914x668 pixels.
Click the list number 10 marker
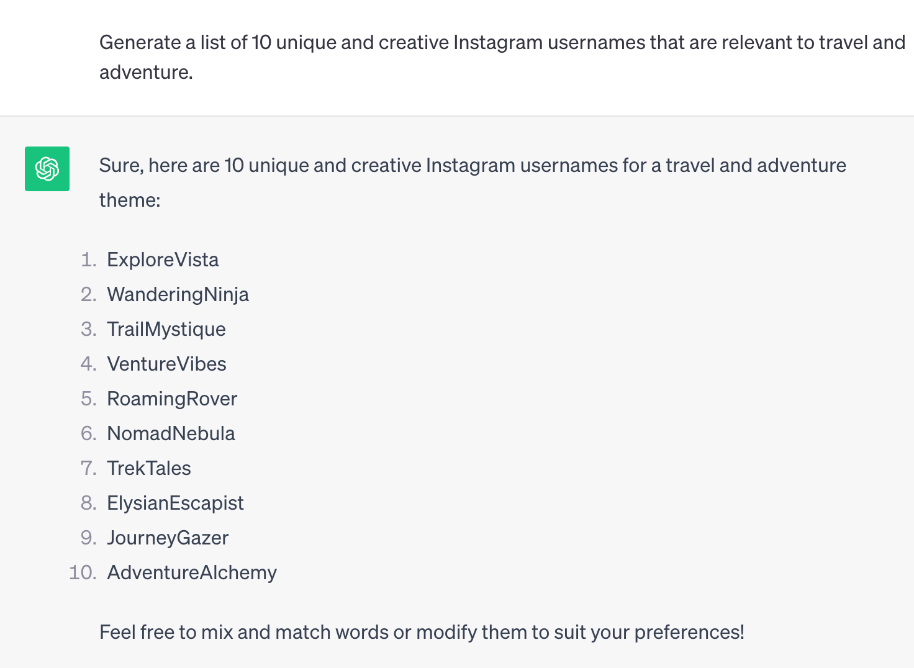click(83, 573)
